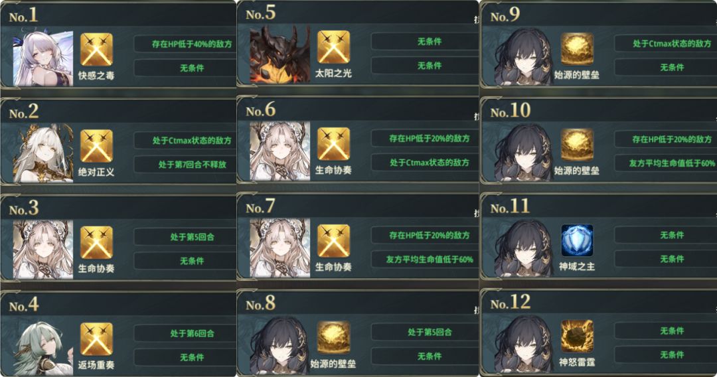This screenshot has height=377, width=717.
Task: Change the 处于第6回合 condition in No.4
Action: coord(185,333)
